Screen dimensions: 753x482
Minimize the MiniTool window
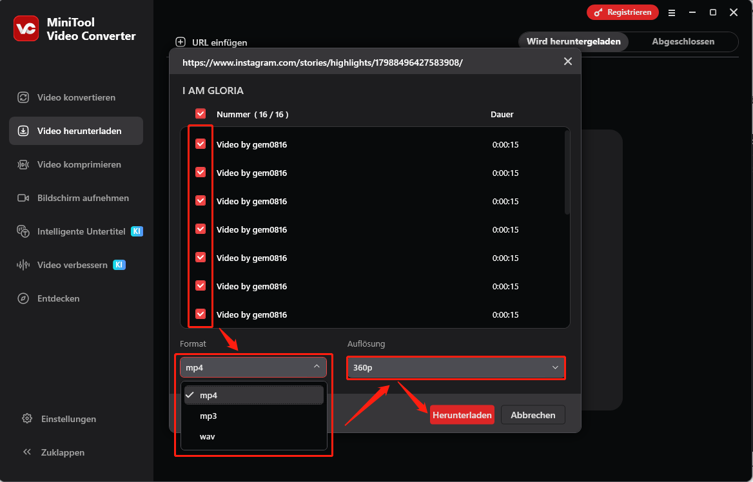[692, 12]
